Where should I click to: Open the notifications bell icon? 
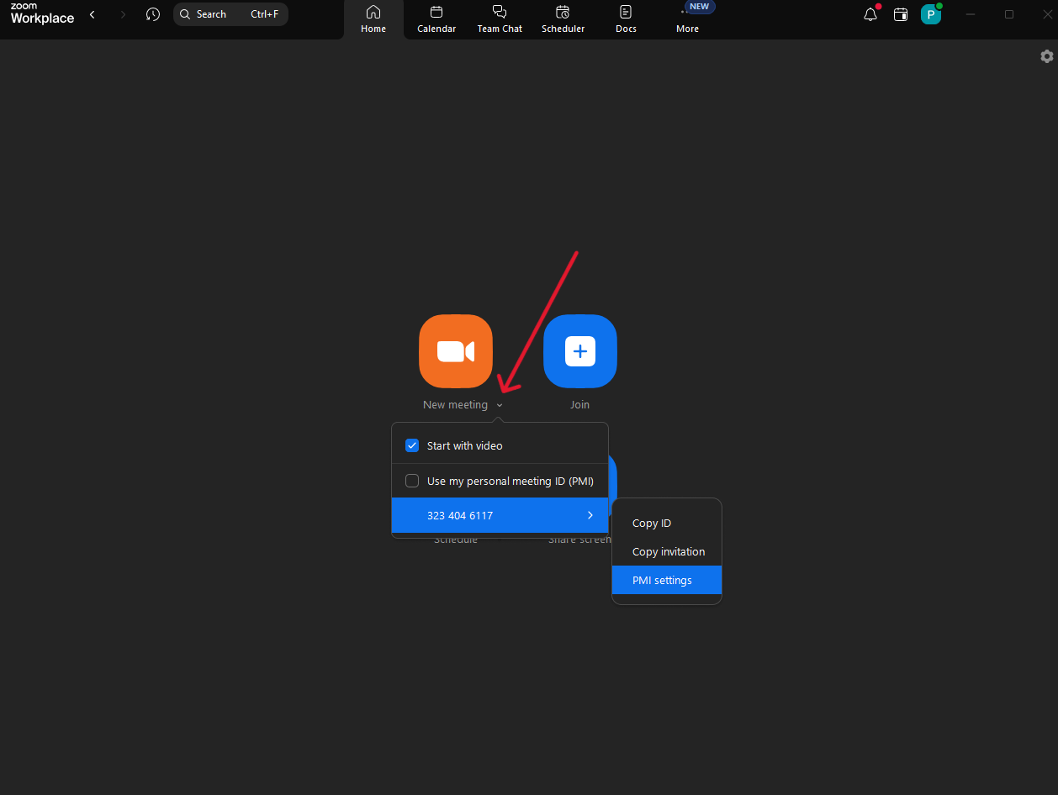[x=870, y=14]
